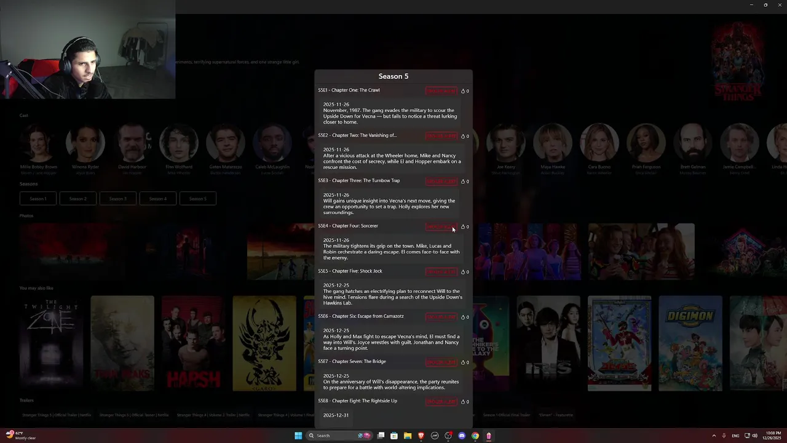
Task: Click spoiler alert for Shock Jock episode
Action: tap(441, 272)
